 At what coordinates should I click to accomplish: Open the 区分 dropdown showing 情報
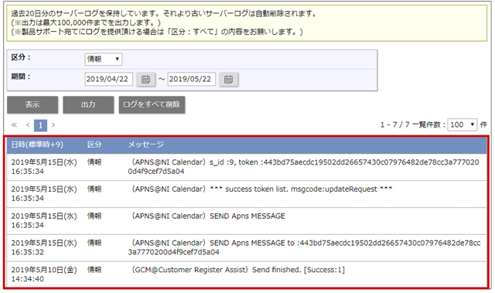tap(103, 59)
